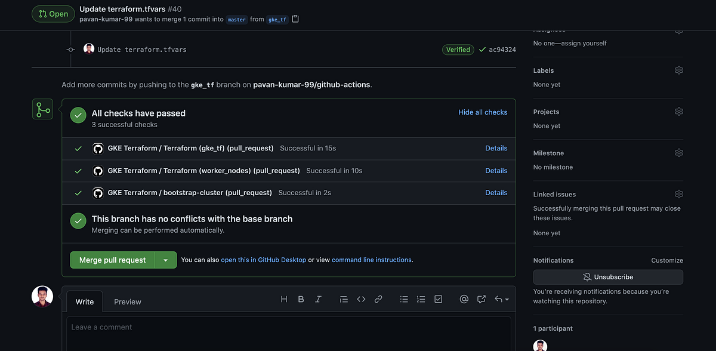Switch to the Preview tab
716x351 pixels.
coord(127,301)
